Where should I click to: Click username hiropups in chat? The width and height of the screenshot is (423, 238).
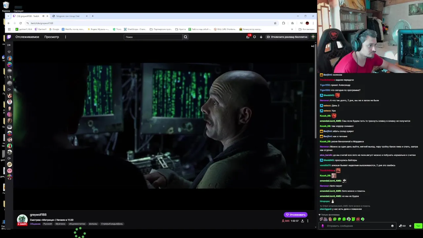coord(325,201)
